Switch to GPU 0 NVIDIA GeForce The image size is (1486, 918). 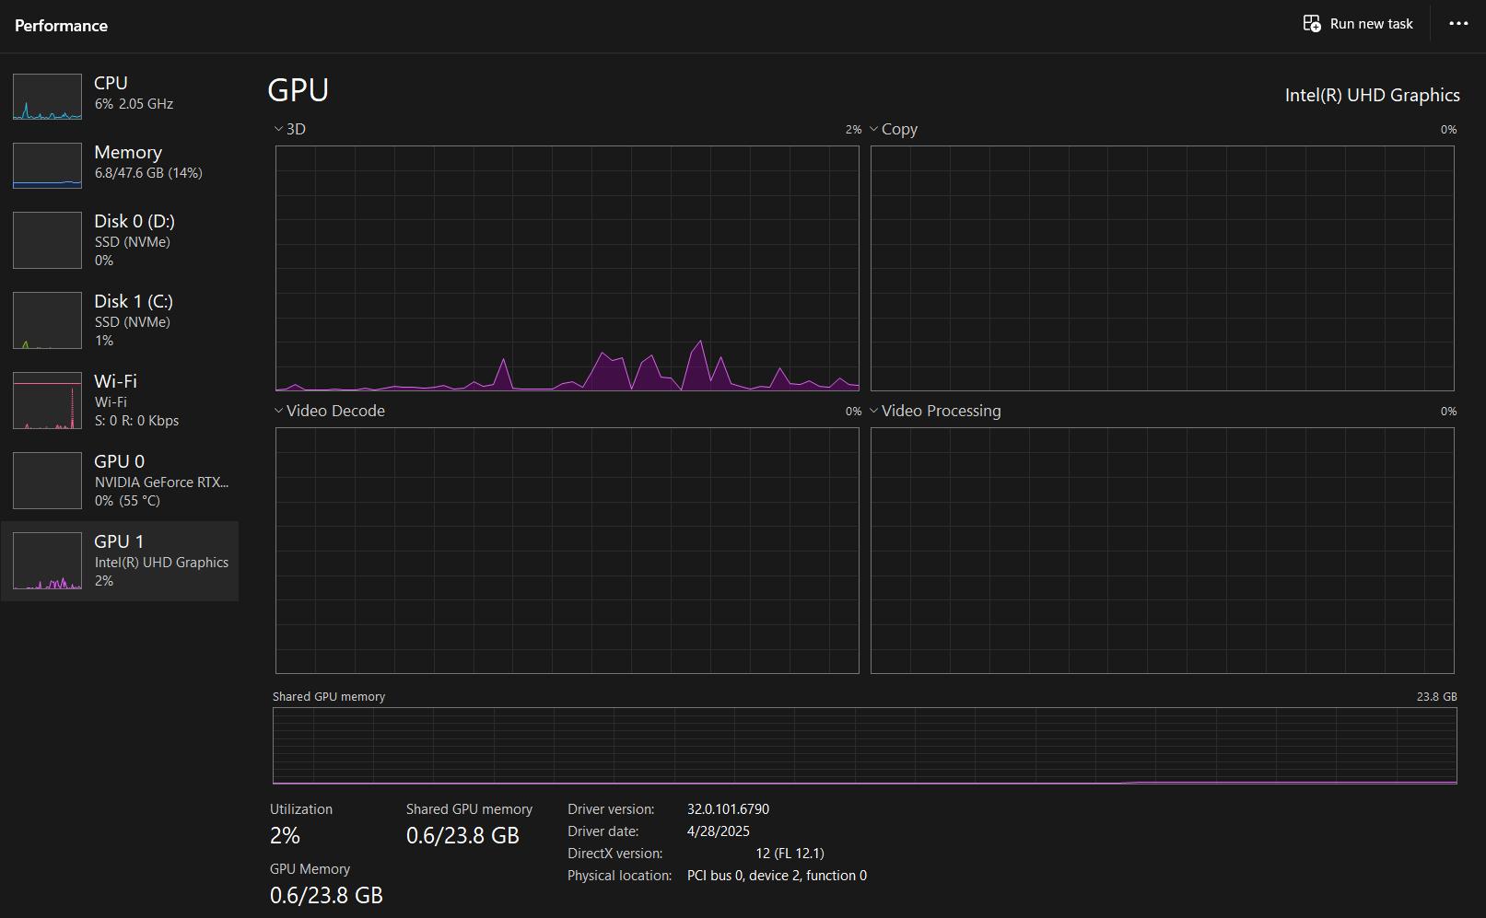coord(120,480)
